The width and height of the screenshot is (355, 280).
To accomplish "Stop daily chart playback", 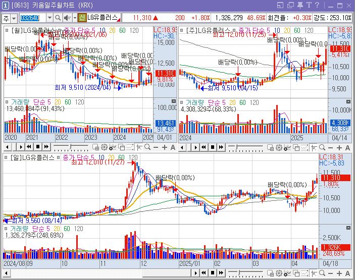I will (213, 273).
